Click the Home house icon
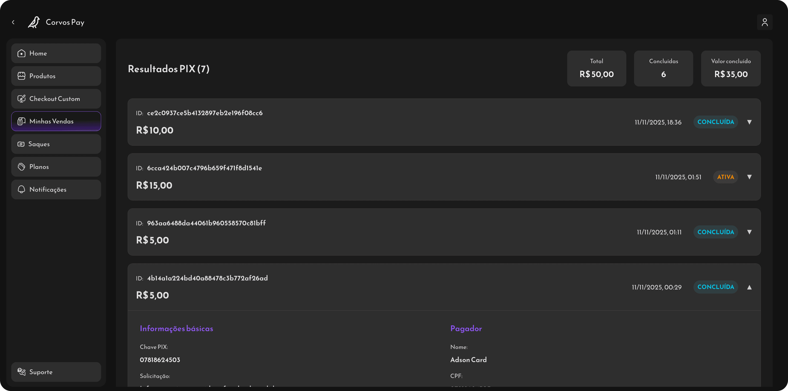788x391 pixels. 21,54
